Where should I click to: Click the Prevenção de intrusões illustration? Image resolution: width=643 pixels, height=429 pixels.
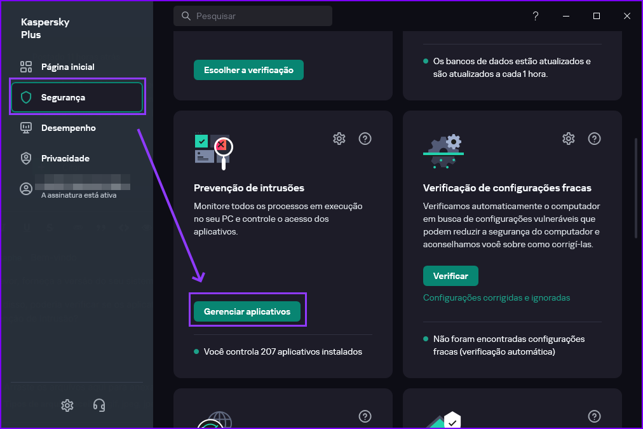pos(213,151)
